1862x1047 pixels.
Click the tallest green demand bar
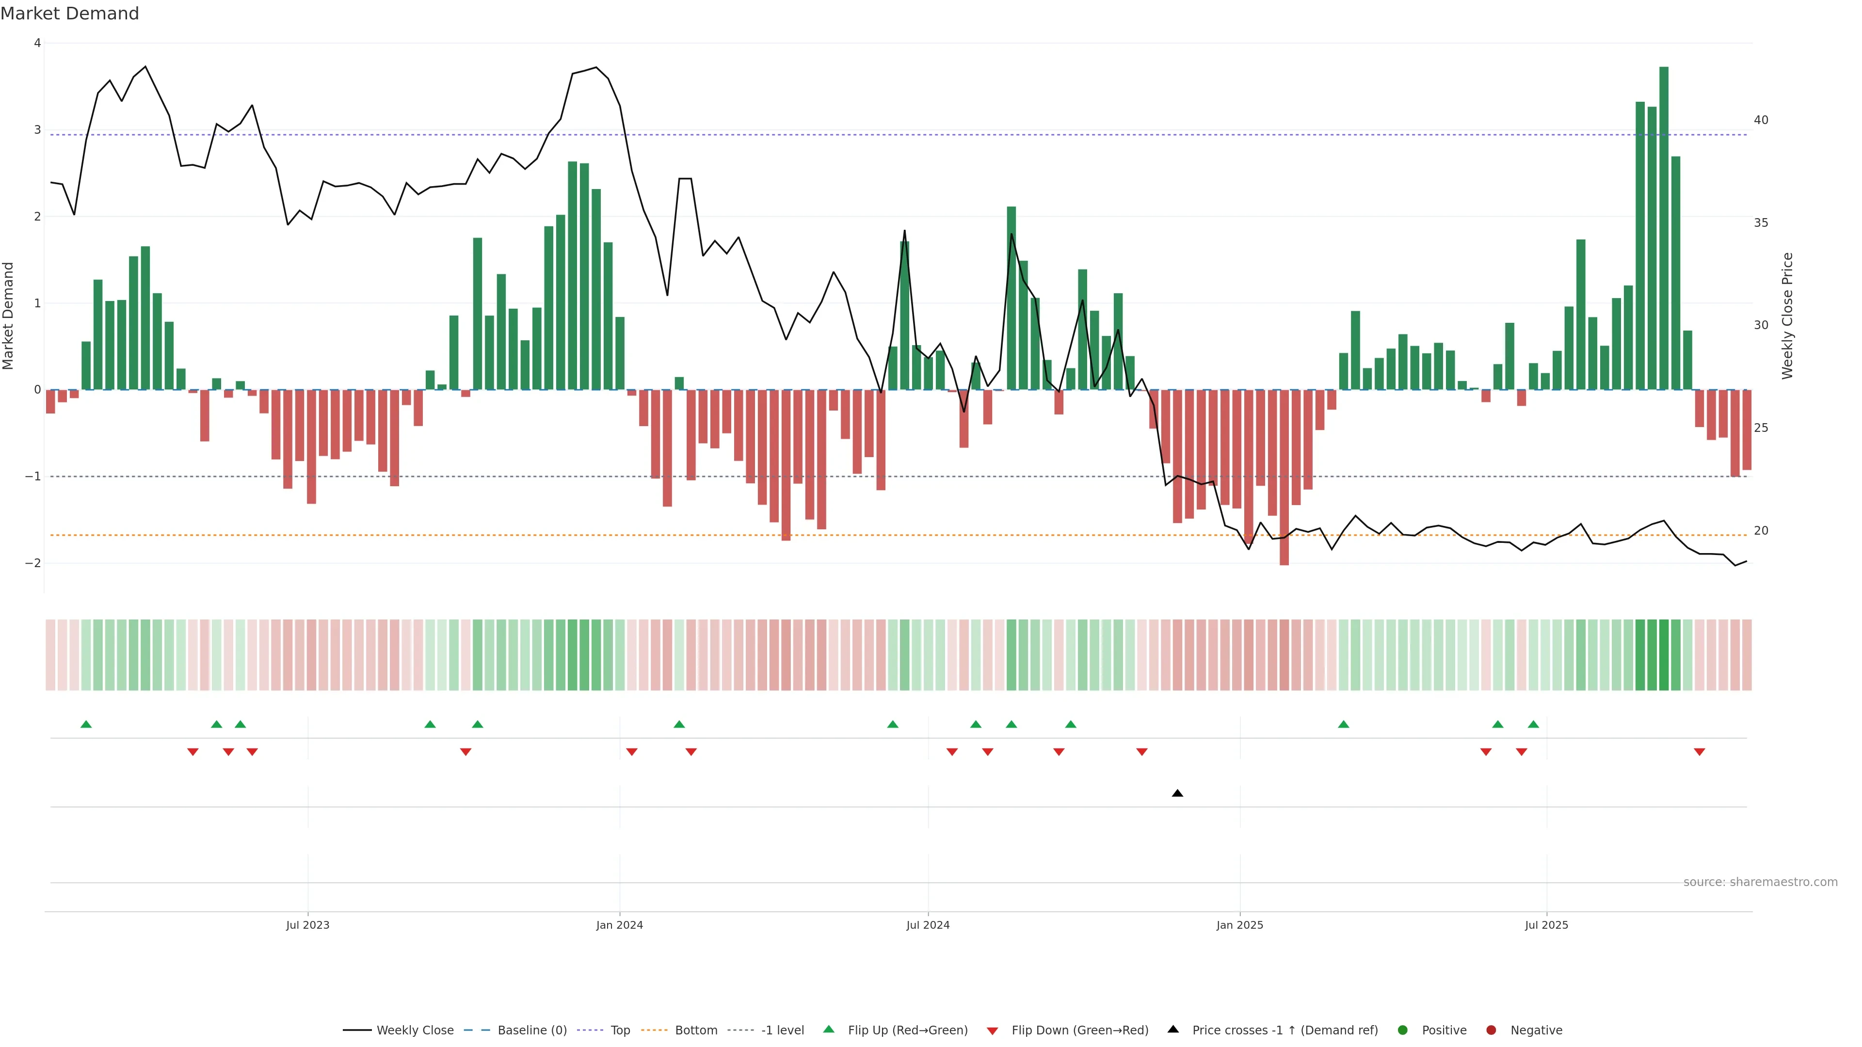point(1664,228)
